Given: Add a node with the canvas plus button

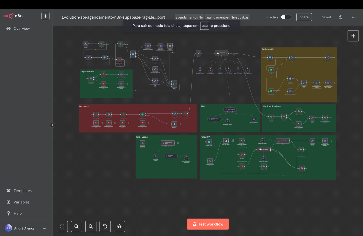Looking at the screenshot, I should click(x=353, y=36).
